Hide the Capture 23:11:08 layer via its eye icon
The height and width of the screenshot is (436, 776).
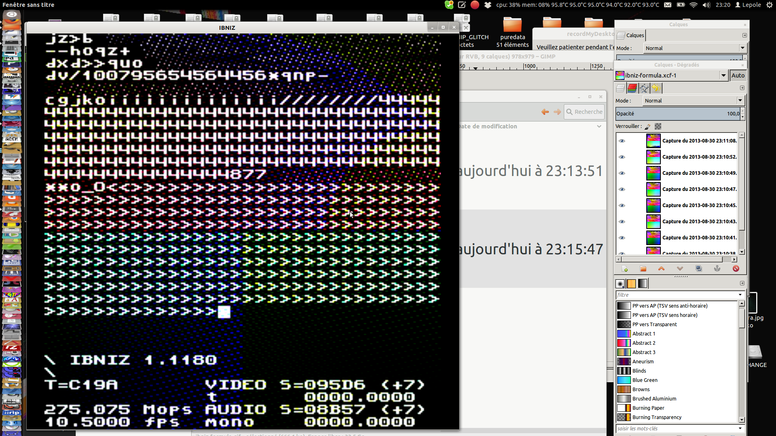pyautogui.click(x=622, y=141)
